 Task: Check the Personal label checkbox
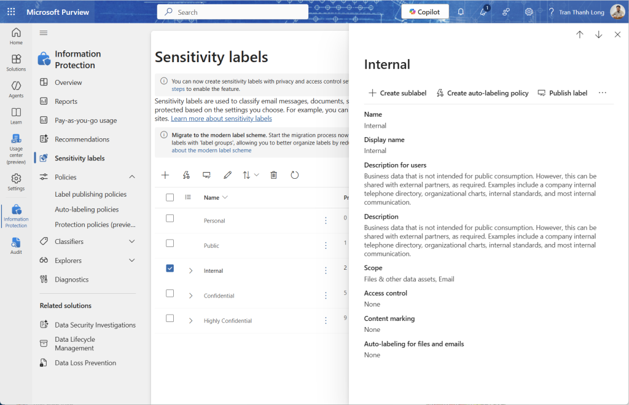[170, 218]
